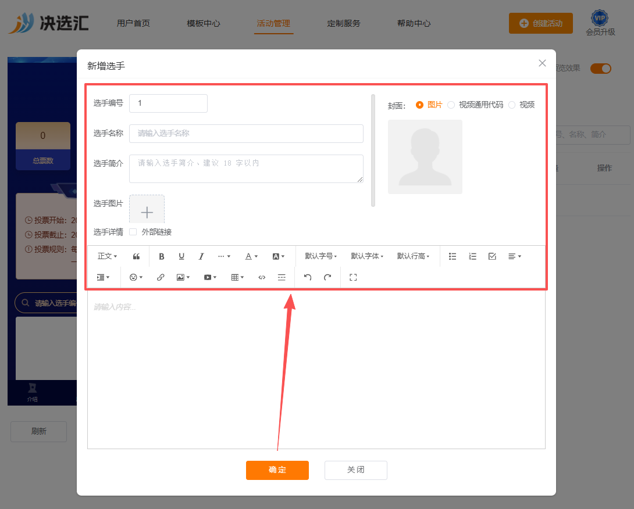This screenshot has width=634, height=509.
Task: Click the 关闭 button in dialog
Action: [356, 470]
